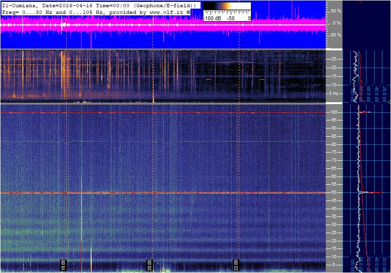Click the 25 tick on the 0-30 Hz axis

click(x=333, y=59)
